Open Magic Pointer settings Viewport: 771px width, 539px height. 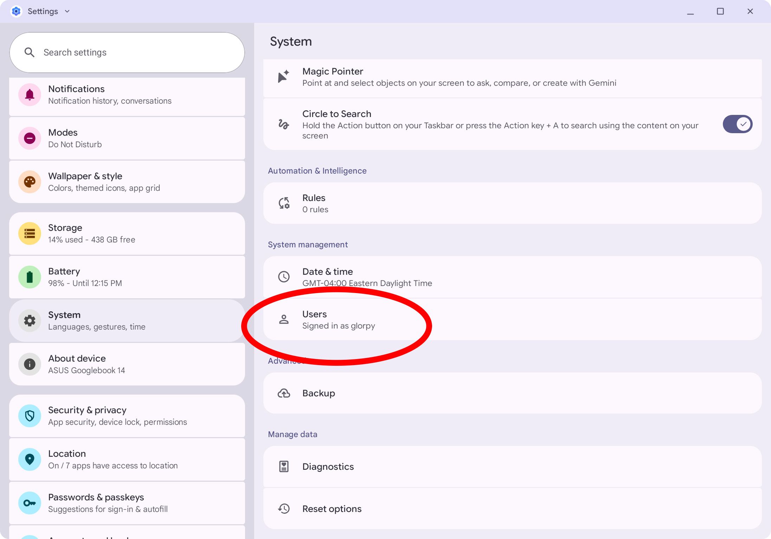pos(512,78)
